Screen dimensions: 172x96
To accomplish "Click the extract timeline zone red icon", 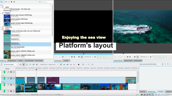I will [x=71, y=65].
